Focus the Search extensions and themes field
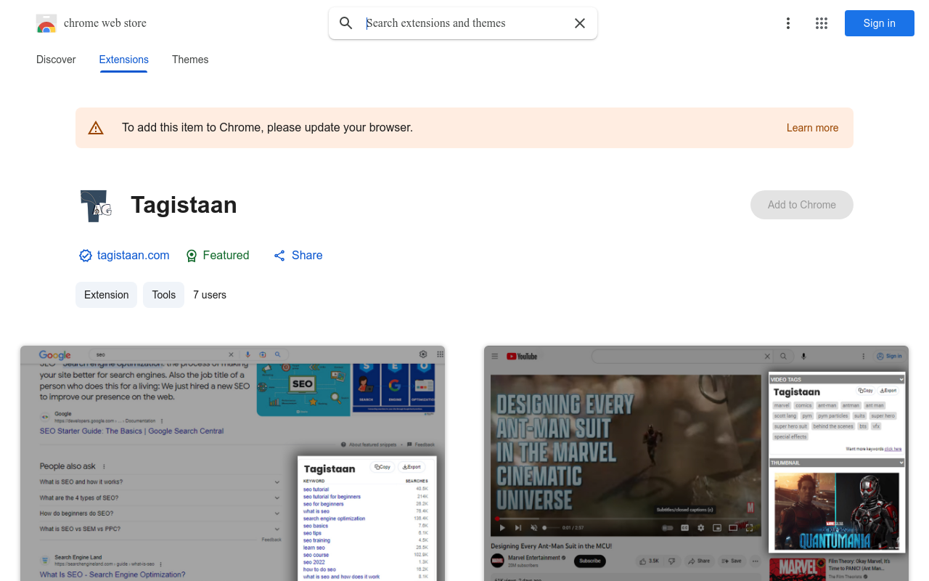Screen dimensions: 929x581 pyautogui.click(x=464, y=23)
